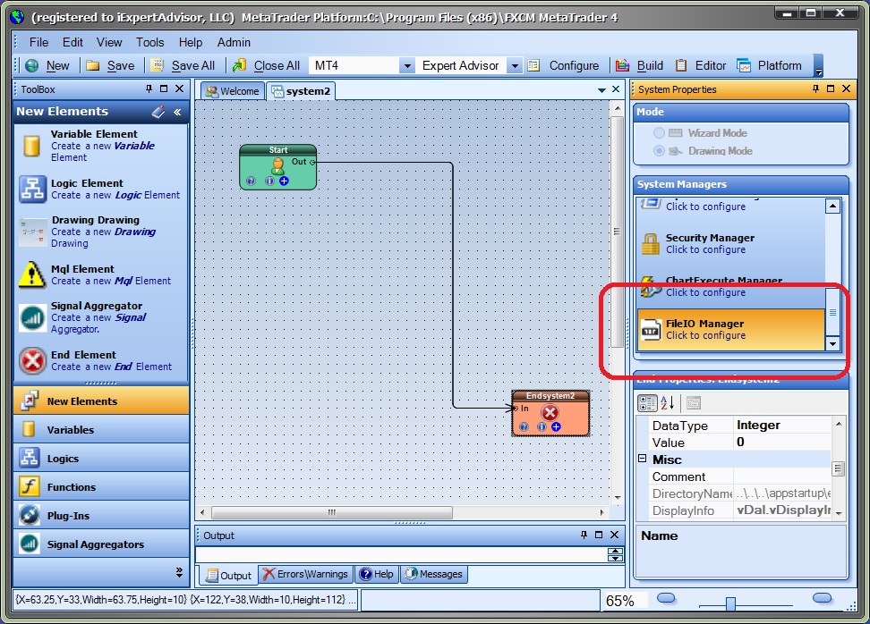Switch to the Welcome tab

tap(233, 91)
